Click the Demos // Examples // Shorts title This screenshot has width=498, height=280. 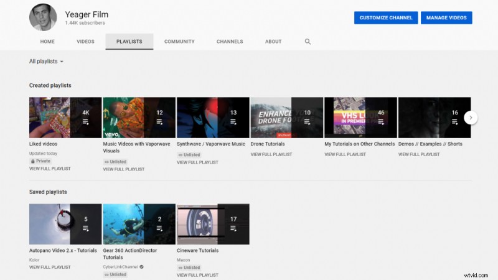pos(430,144)
